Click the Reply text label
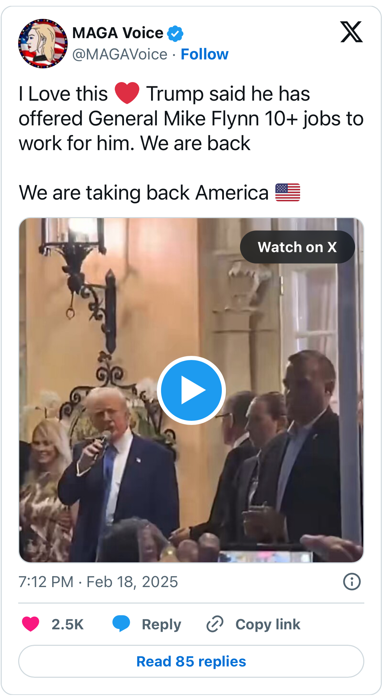The width and height of the screenshot is (388, 697). tap(161, 625)
